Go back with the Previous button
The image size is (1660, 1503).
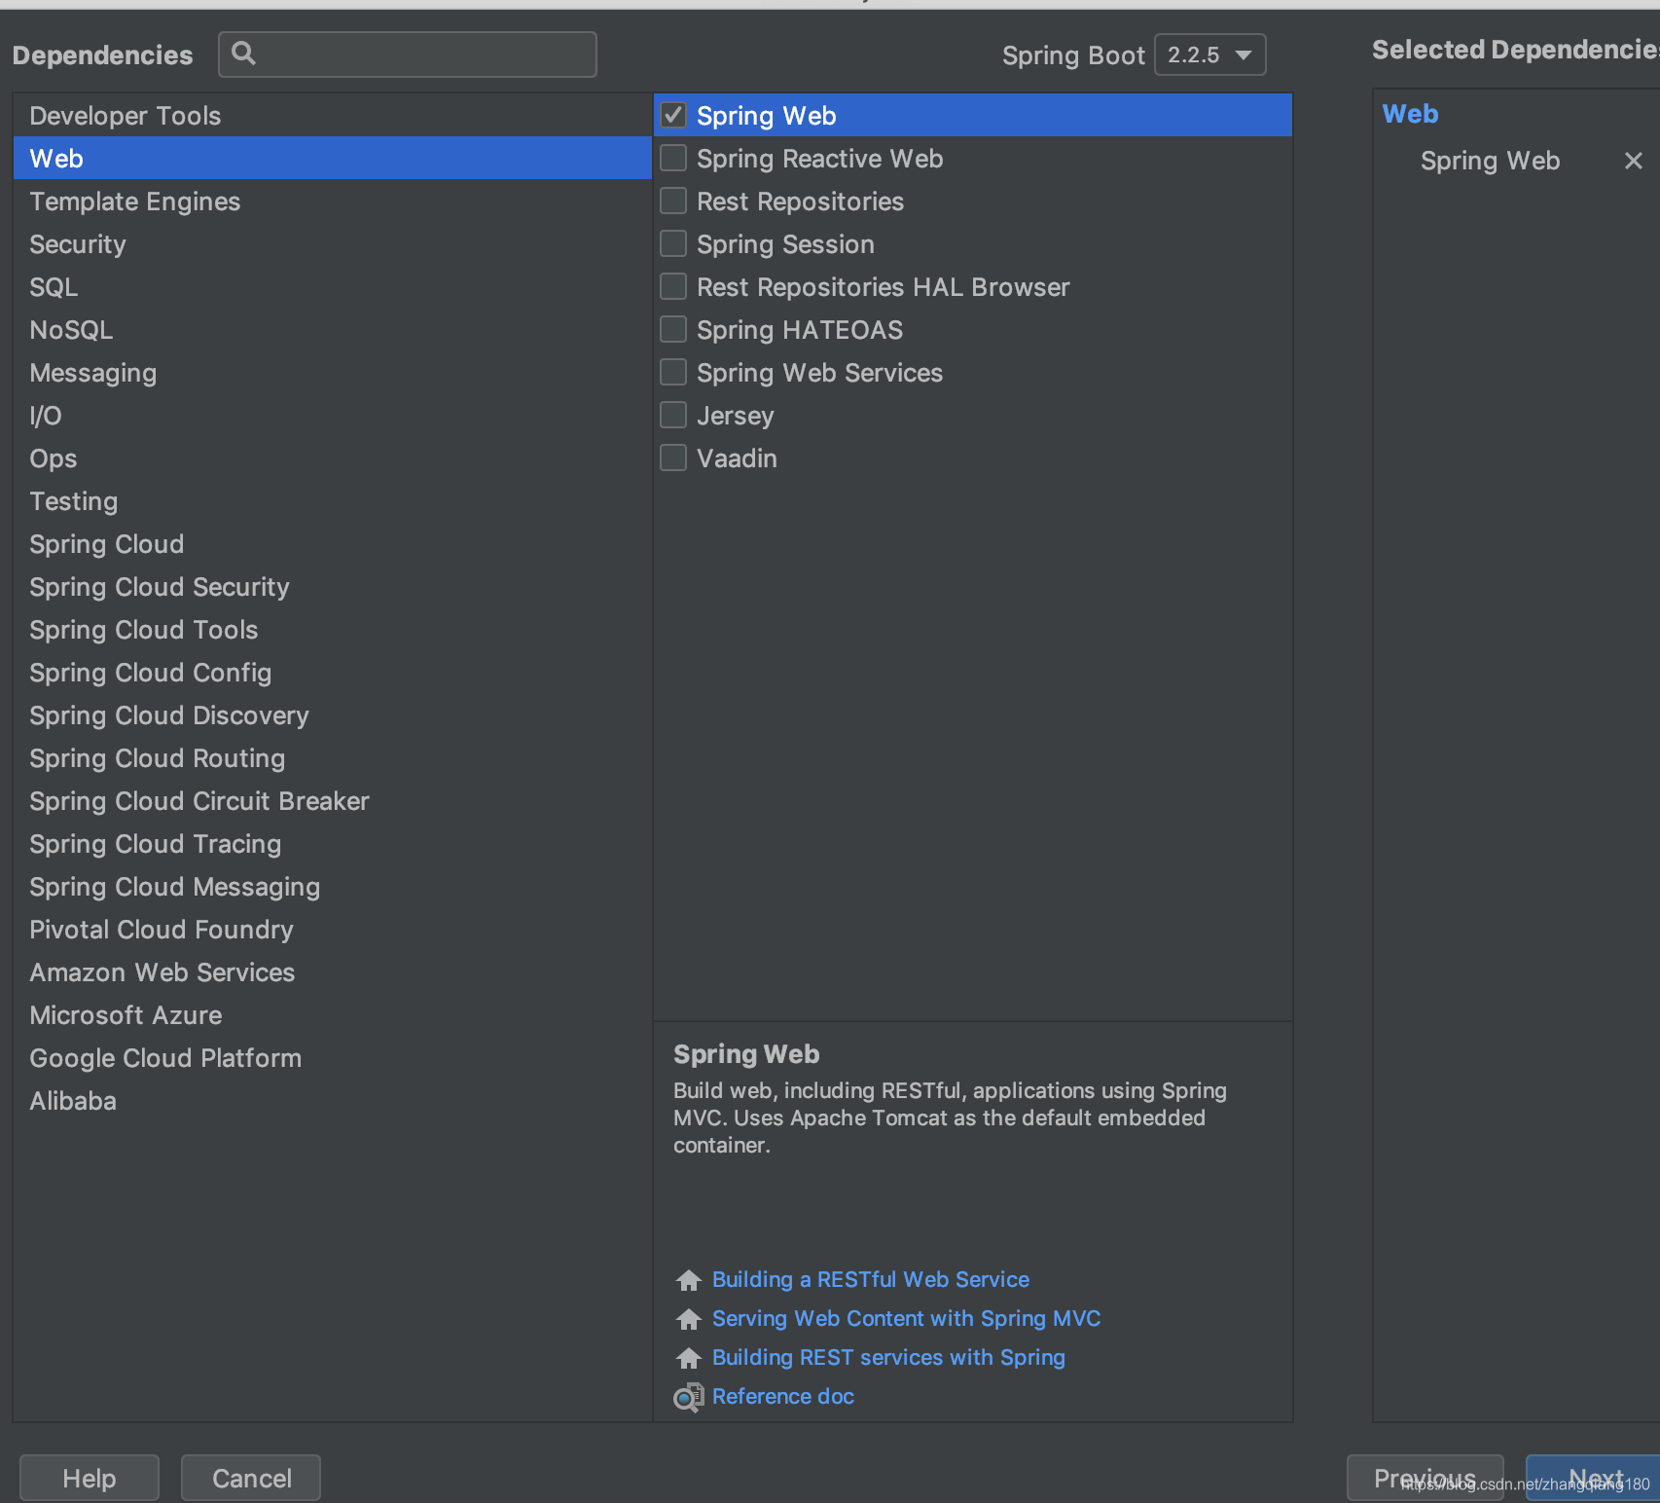pos(1425,1478)
